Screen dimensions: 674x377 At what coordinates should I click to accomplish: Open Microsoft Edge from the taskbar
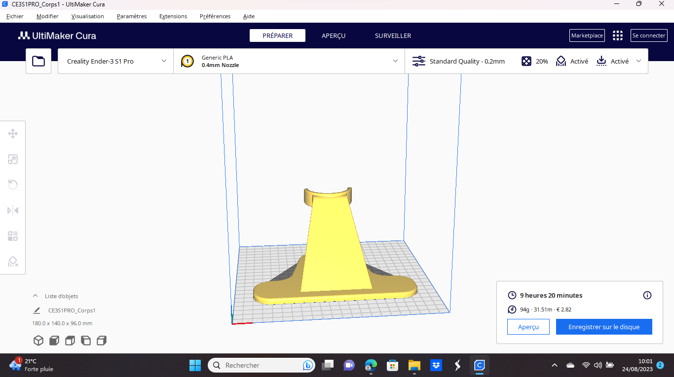[371, 365]
